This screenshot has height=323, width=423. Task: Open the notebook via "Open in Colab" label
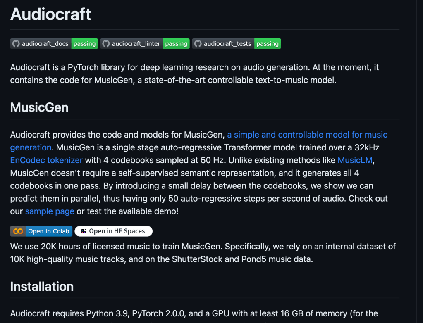click(x=48, y=231)
